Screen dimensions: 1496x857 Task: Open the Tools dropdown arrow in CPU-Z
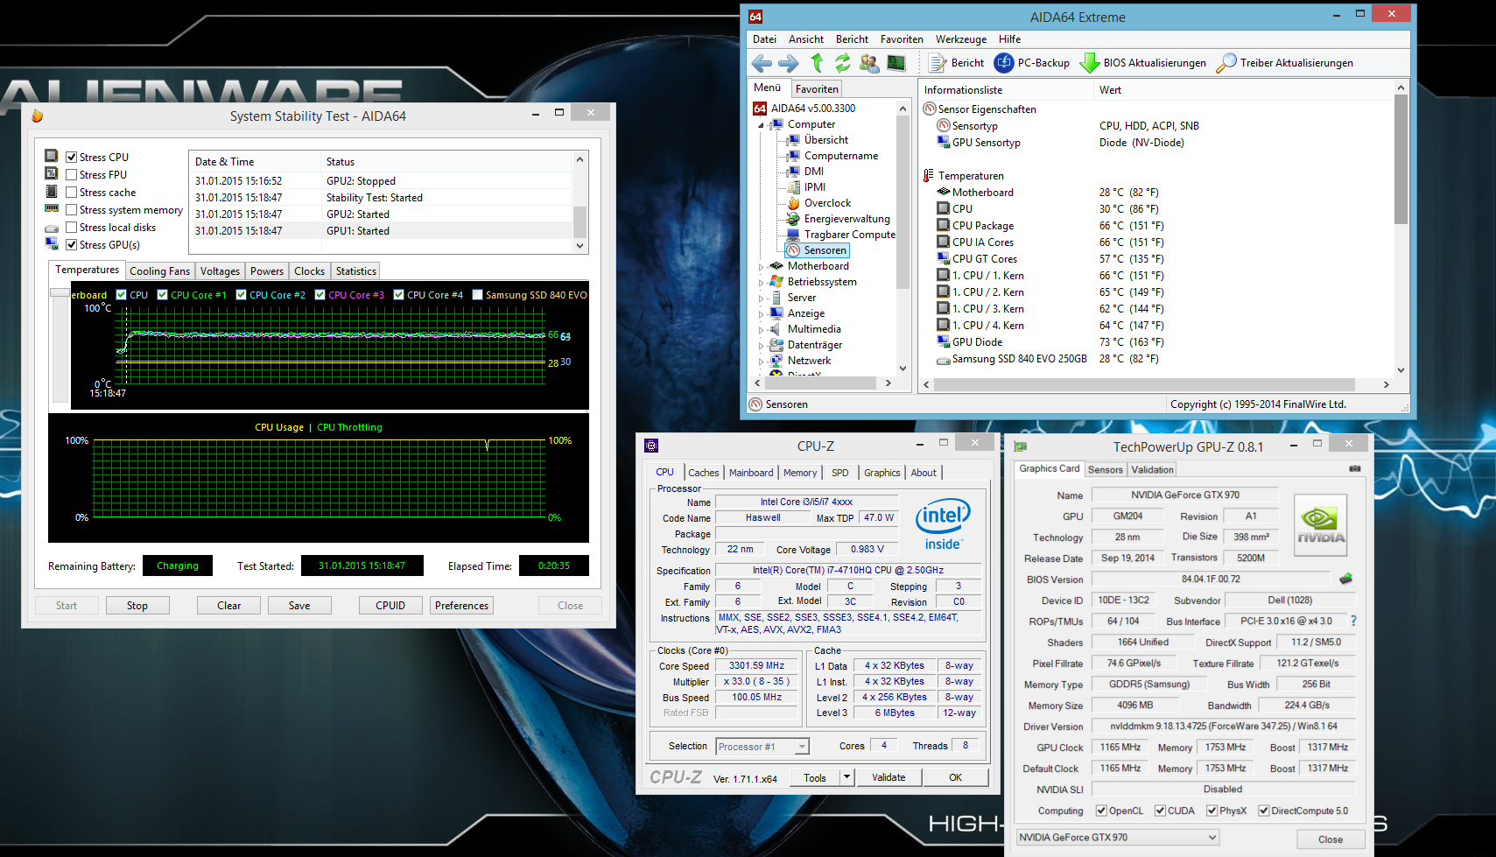846,777
